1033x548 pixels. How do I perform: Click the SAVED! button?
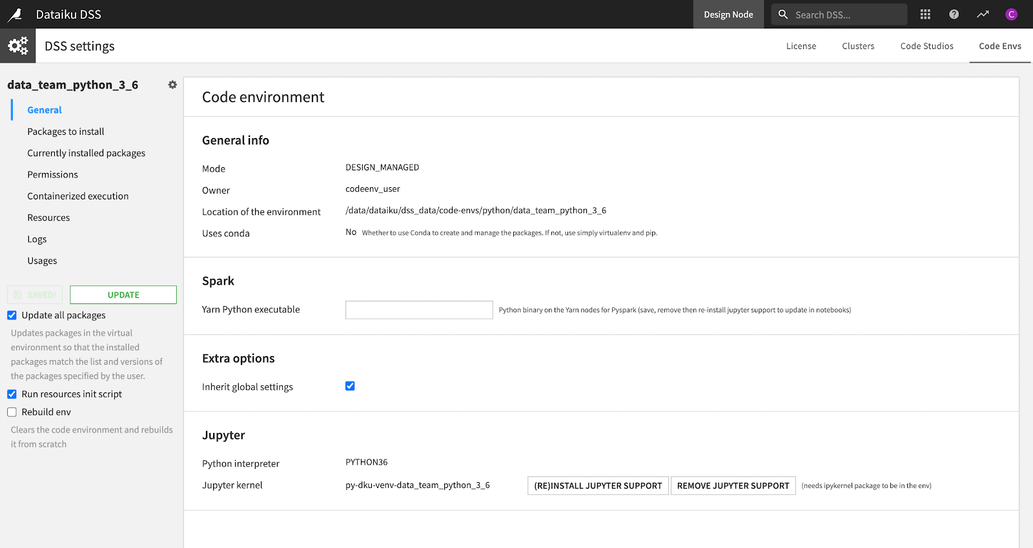tap(35, 294)
